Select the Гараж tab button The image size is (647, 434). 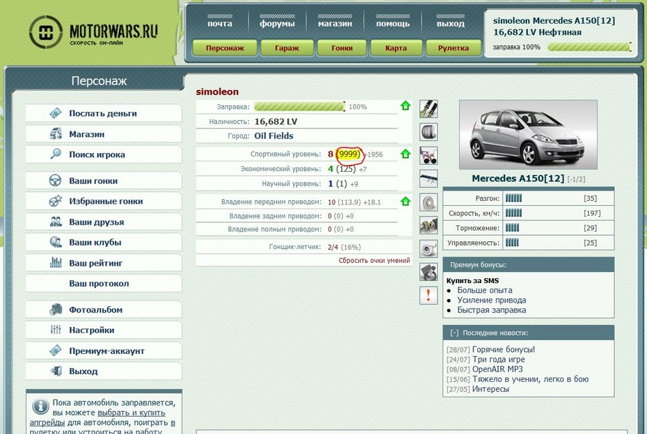[287, 48]
